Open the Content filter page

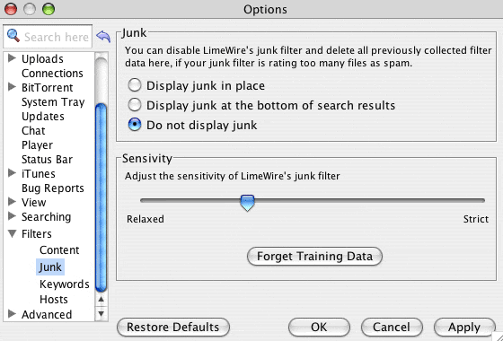tap(59, 250)
